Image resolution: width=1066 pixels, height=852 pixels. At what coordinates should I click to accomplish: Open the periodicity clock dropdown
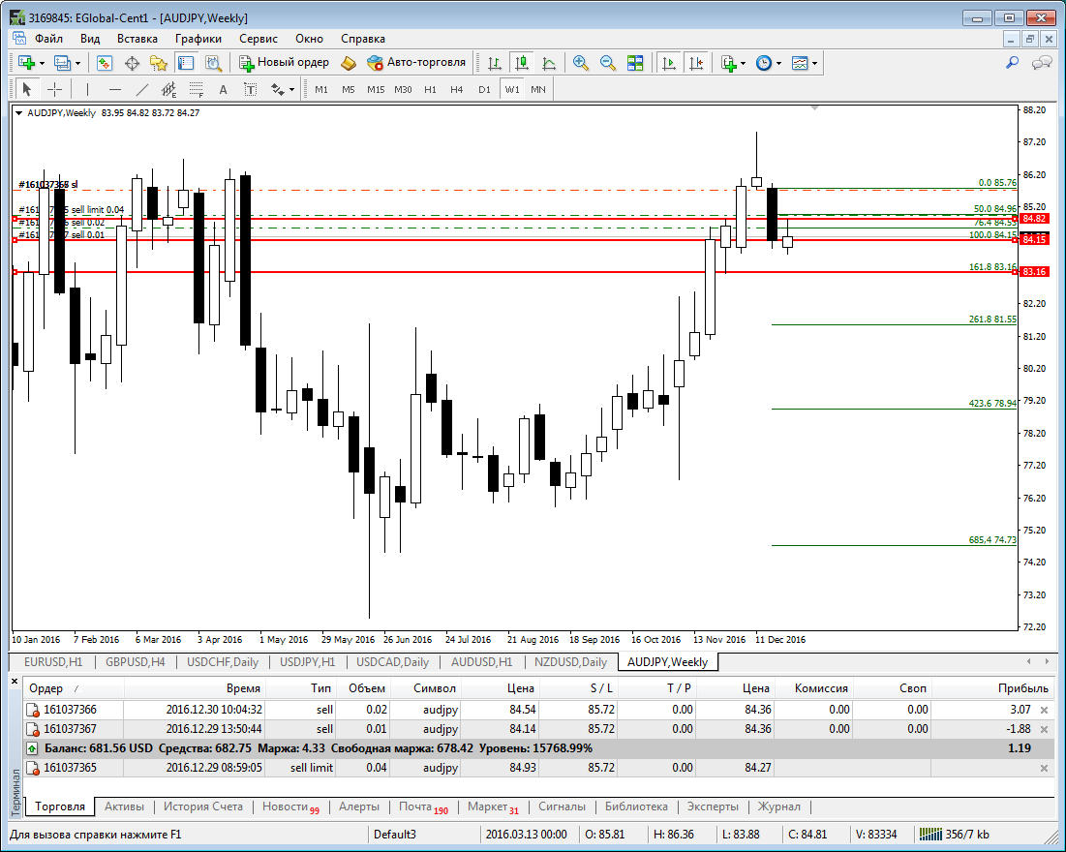(x=778, y=64)
